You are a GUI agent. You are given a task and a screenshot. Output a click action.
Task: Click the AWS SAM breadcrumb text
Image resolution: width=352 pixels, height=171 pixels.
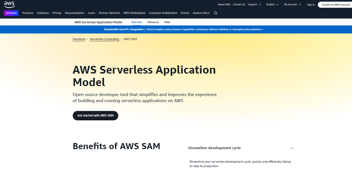pos(130,39)
